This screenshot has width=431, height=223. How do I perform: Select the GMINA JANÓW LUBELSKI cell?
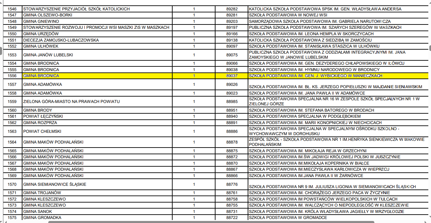pyautogui.click(x=97, y=55)
